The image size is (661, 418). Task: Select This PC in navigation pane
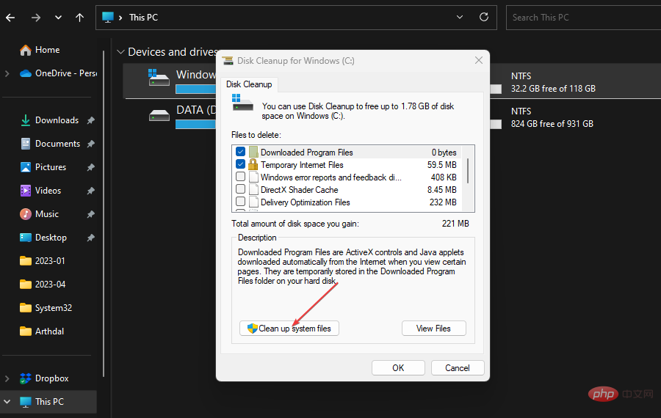point(49,402)
